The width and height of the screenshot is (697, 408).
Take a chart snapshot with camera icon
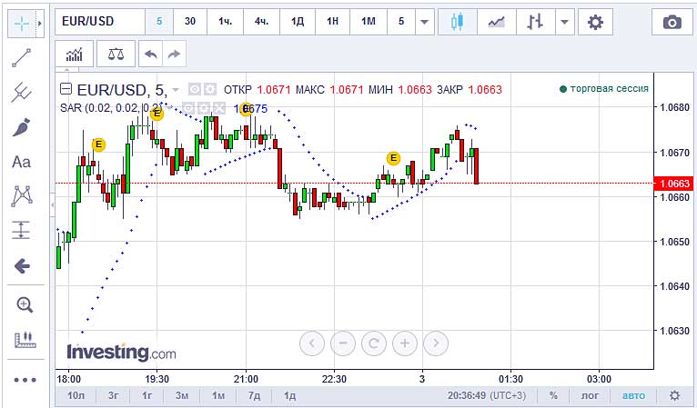[672, 22]
